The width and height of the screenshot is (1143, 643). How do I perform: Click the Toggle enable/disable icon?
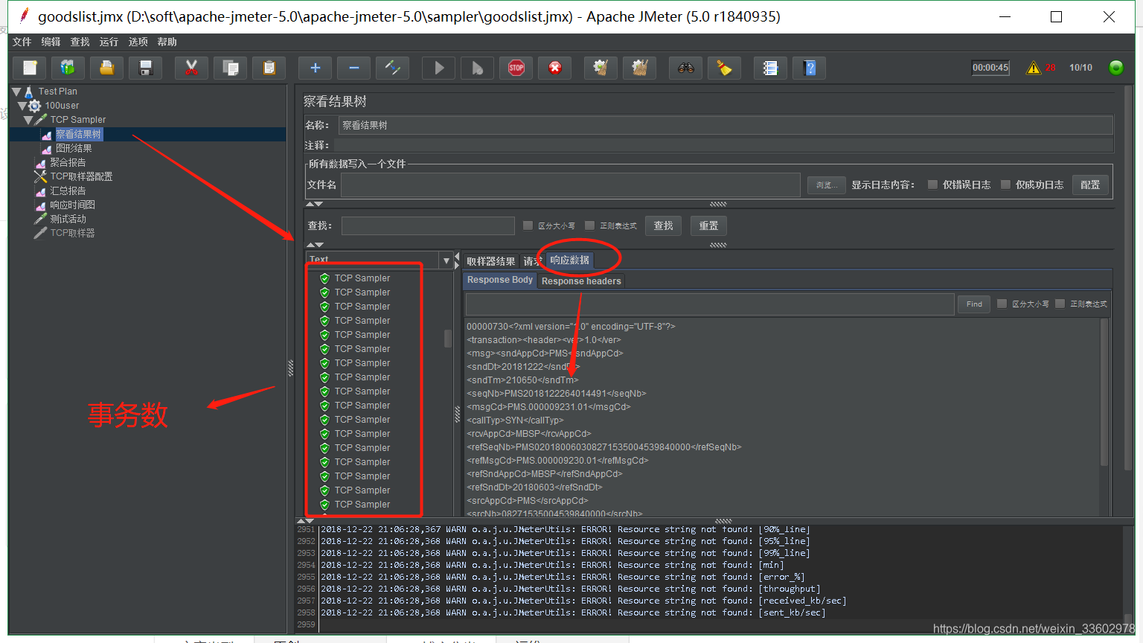(392, 68)
